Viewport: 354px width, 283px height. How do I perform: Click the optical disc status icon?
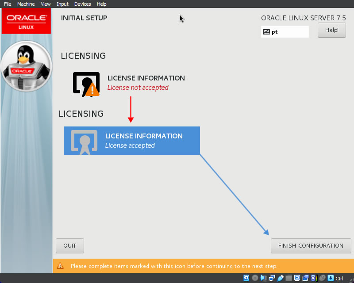[x=255, y=278]
